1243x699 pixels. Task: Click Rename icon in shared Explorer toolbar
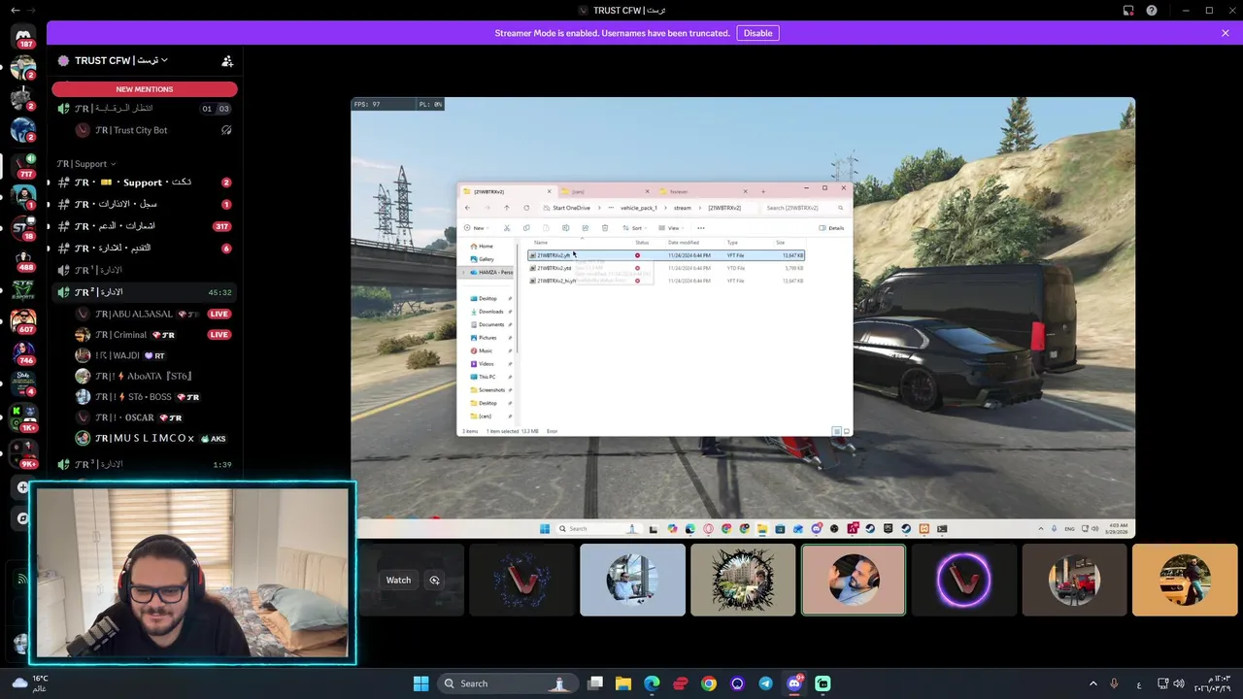coord(565,228)
